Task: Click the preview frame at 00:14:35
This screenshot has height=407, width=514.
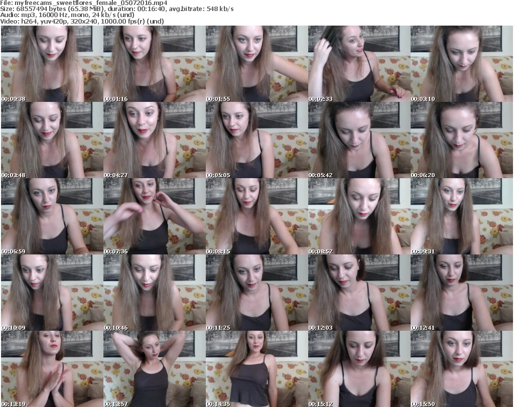Action: pyautogui.click(x=257, y=369)
